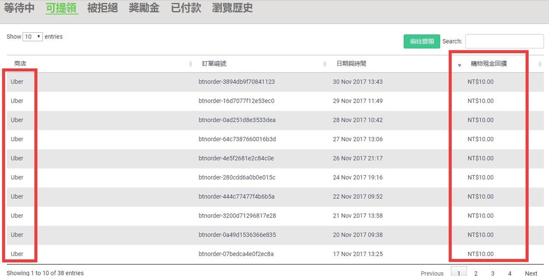Image resolution: width=549 pixels, height=276 pixels.
Task: Select the 可提領 tab
Action: pyautogui.click(x=62, y=8)
